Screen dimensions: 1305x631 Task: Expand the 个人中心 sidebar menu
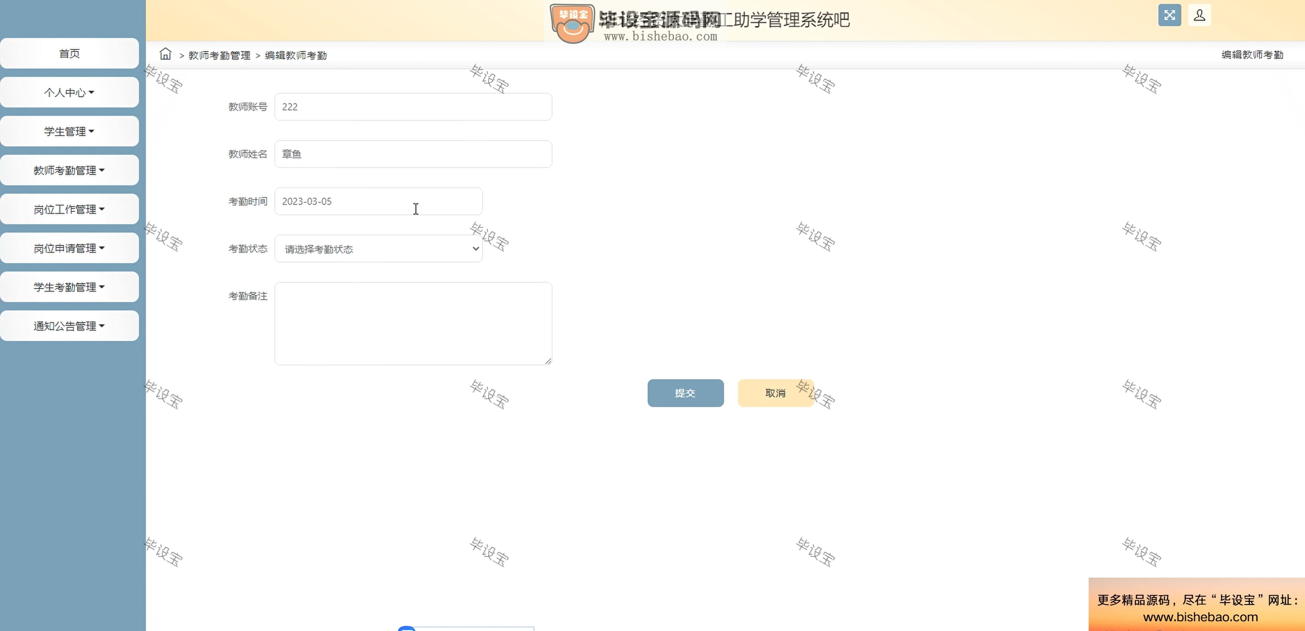(69, 92)
